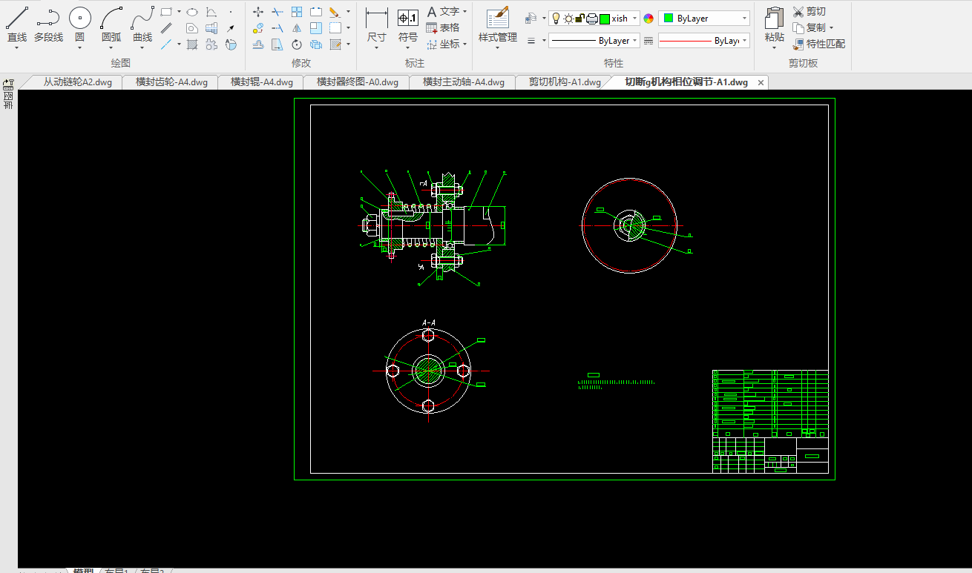
Task: Expand the xish layer dropdown
Action: click(x=635, y=19)
